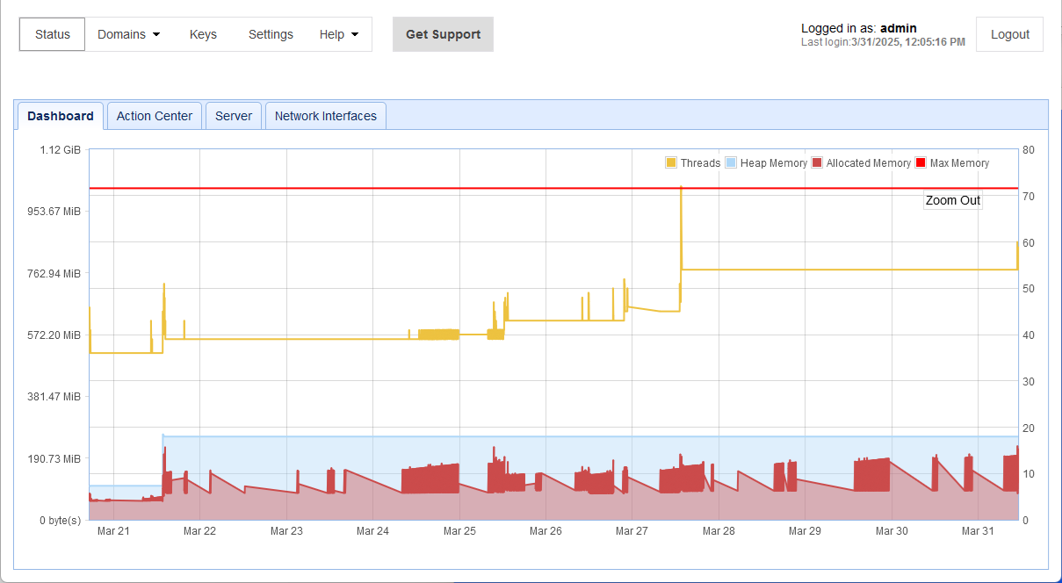1062x583 pixels.
Task: Toggle the Threads legend yellow swatch
Action: [671, 163]
